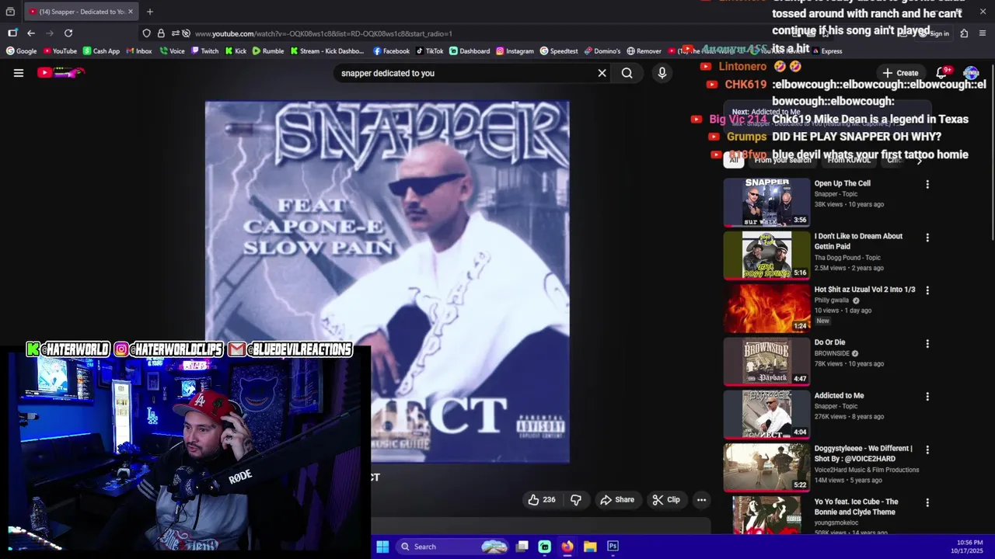
Task: Open Cash App bookmark
Action: pos(101,51)
